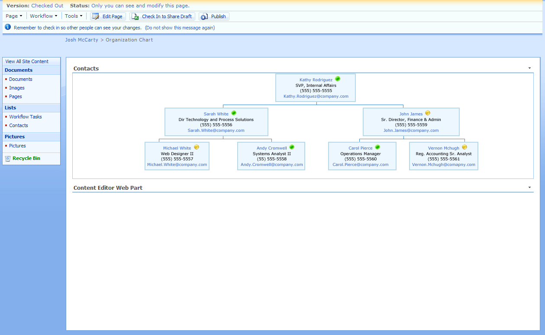Screen dimensions: 545x335
Task: Open the Workflow dropdown menu
Action: pyautogui.click(x=43, y=16)
